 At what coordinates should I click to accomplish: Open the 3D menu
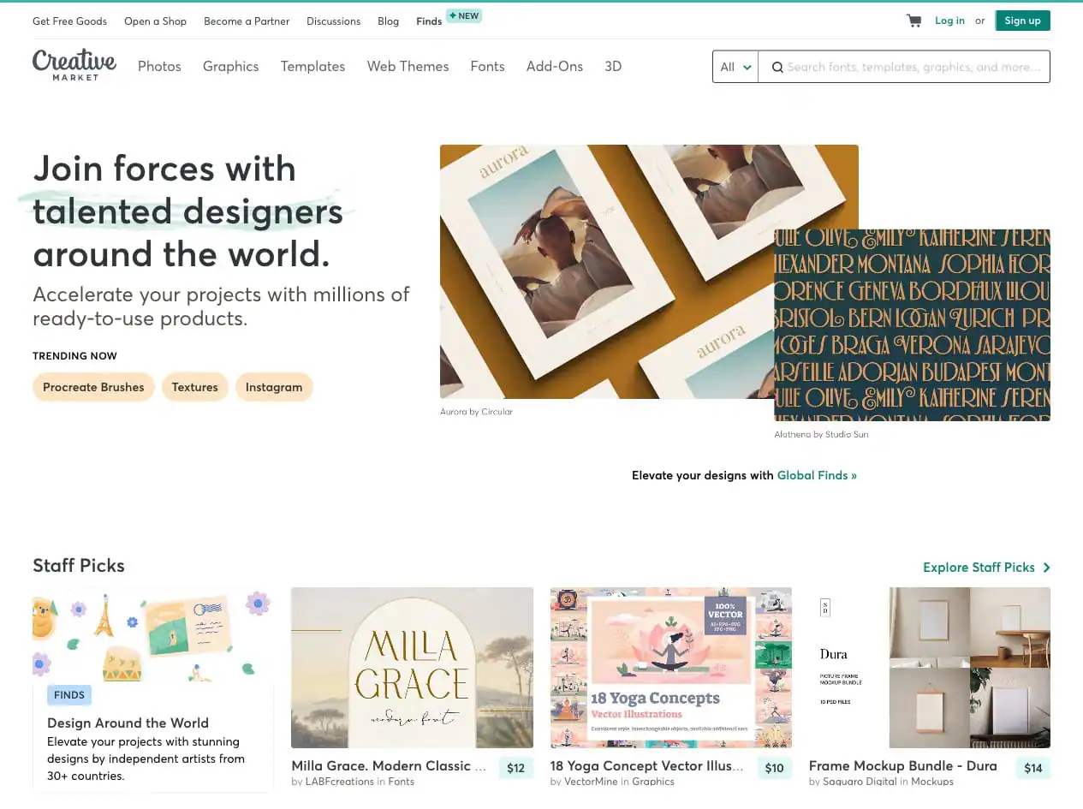click(x=613, y=66)
